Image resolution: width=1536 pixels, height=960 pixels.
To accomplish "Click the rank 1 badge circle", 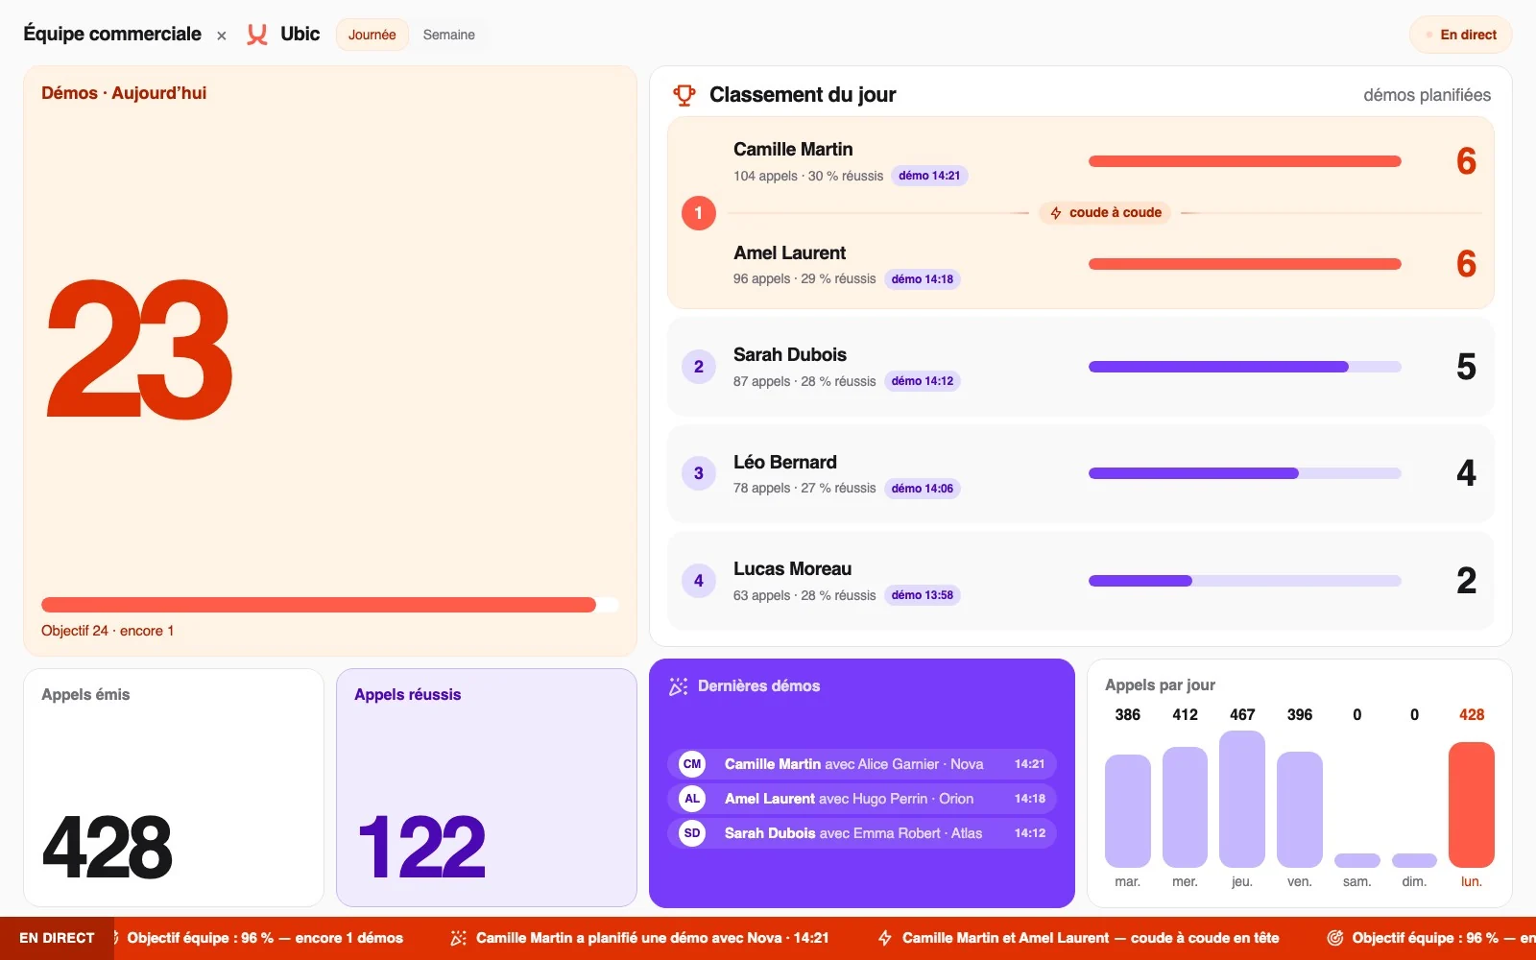I will (x=699, y=213).
